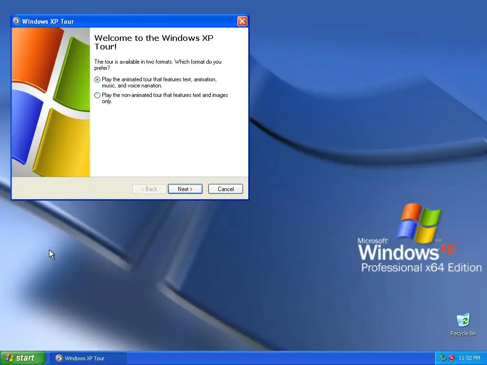The width and height of the screenshot is (487, 365).
Task: Choose the non-animated tour radio option
Action: 97,95
